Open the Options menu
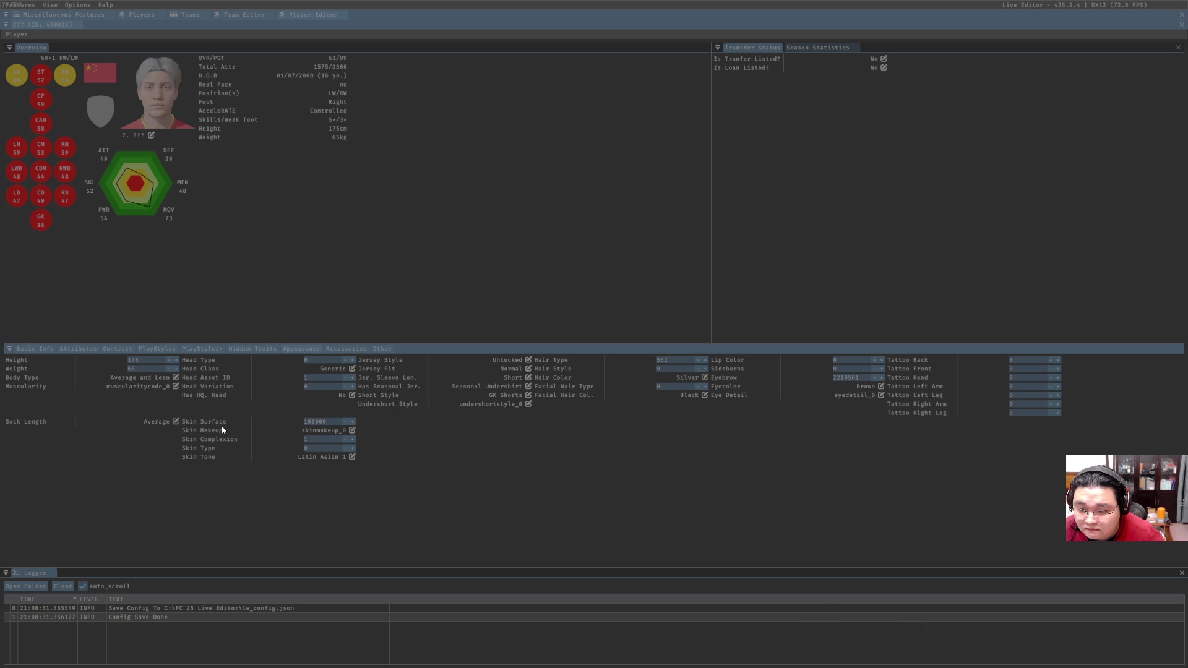Screen dimensions: 1188x668 [x=77, y=5]
